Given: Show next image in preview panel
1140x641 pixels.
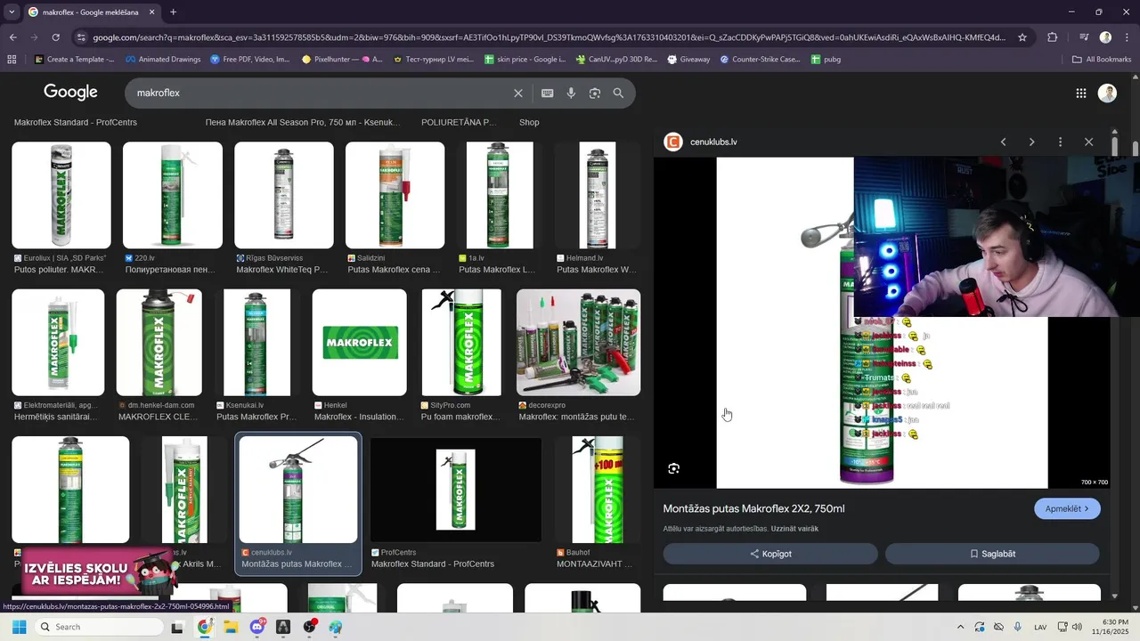Looking at the screenshot, I should 1032,142.
